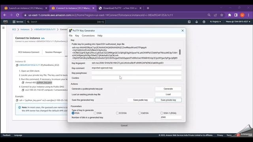The image size is (253, 142).
Task: Open the Terms link in the footer
Action: click(x=229, y=135)
